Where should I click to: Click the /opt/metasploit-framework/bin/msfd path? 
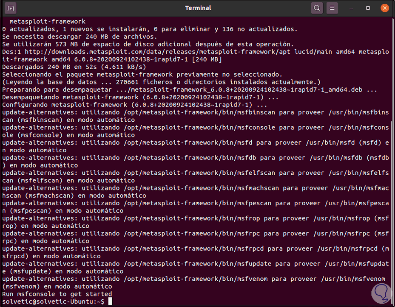188,143
